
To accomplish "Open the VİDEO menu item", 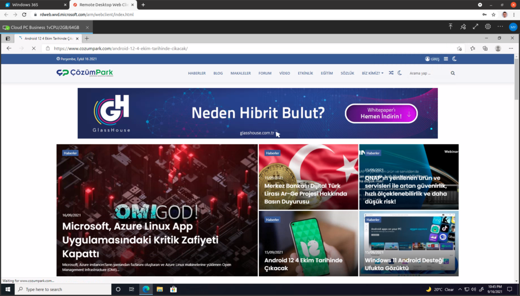I will point(284,73).
